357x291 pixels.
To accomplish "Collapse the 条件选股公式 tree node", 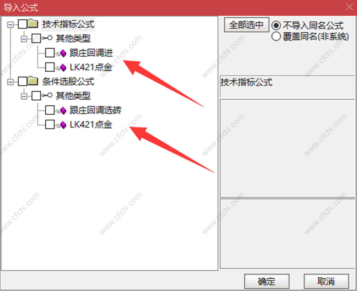I will coord(10,82).
